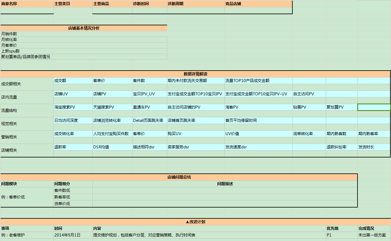Screen dimensions: 391x241
Task: Click the 自主访问店铺的PV cell
Action: point(196,107)
